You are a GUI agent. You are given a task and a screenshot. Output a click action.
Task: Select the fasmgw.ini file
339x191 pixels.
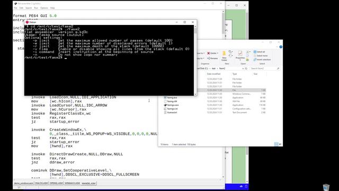coord(173,109)
